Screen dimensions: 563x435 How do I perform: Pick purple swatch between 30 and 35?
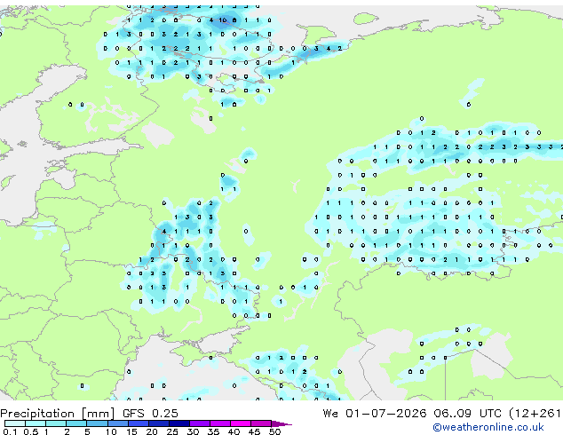tap(200, 423)
